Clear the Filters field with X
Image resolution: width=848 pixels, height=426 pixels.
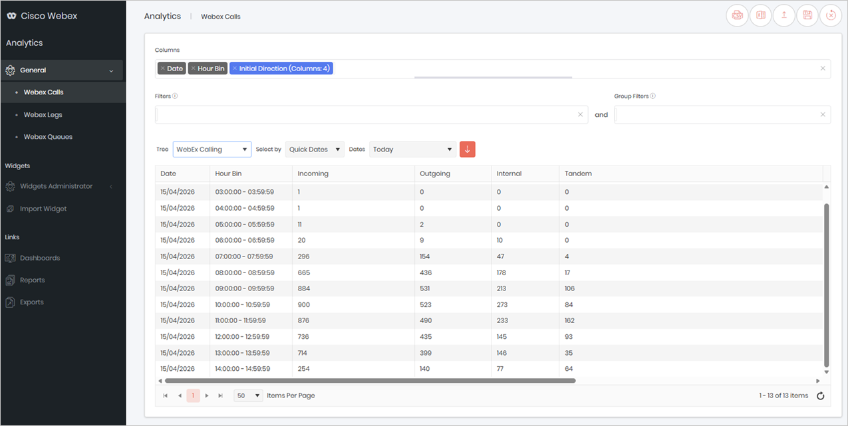coord(580,114)
